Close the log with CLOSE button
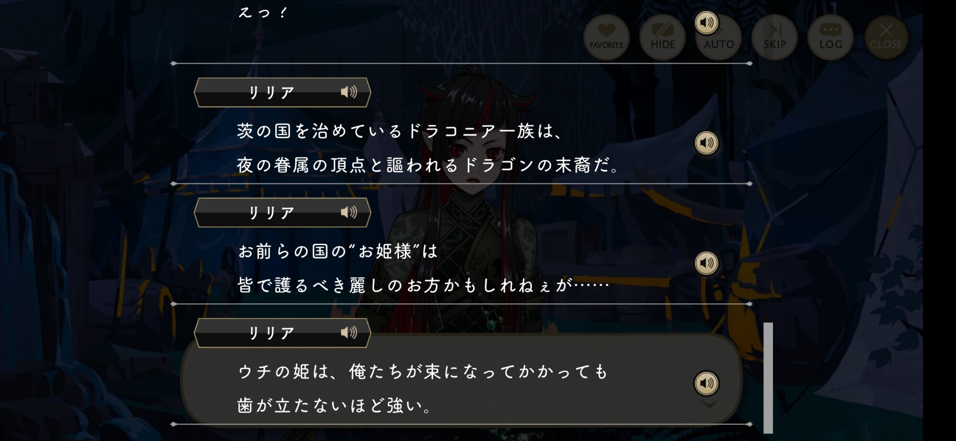This screenshot has width=956, height=441. click(886, 37)
